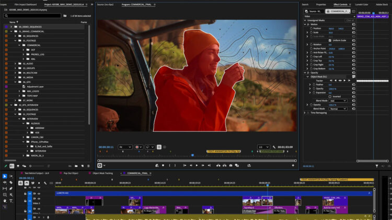Click Add Marker in Program monitor
Image resolution: width=392 pixels, height=220 pixels.
point(163,165)
